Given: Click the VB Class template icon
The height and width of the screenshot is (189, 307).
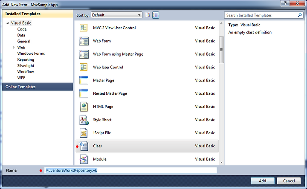Looking at the screenshot, I should point(84,146).
